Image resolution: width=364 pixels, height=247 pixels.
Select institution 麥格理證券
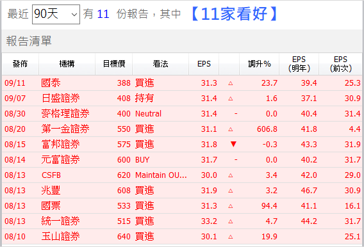pos(65,113)
